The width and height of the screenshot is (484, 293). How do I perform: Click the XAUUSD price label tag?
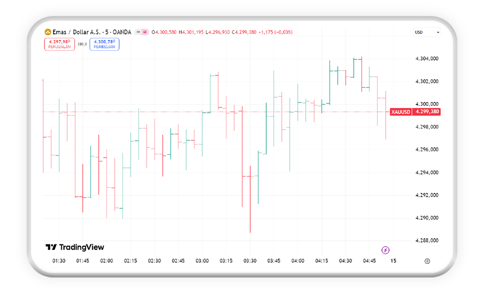coord(401,112)
